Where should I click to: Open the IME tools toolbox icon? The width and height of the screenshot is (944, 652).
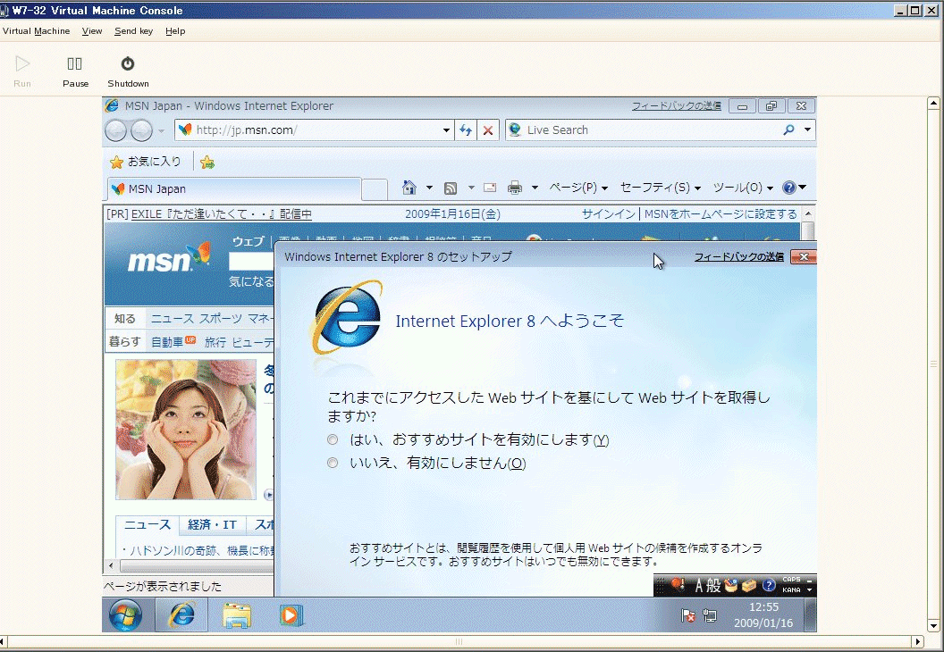[x=749, y=585]
